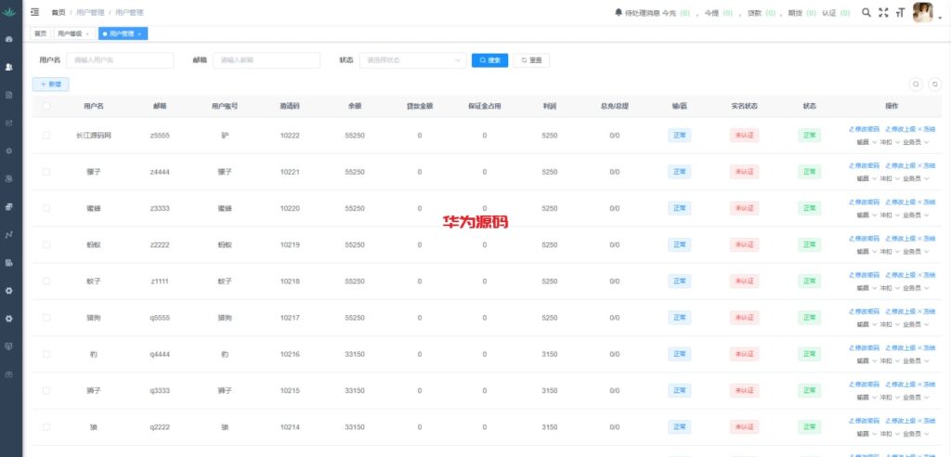The width and height of the screenshot is (951, 457).
Task: Toggle the select-all checkbox in table header
Action: coord(46,106)
